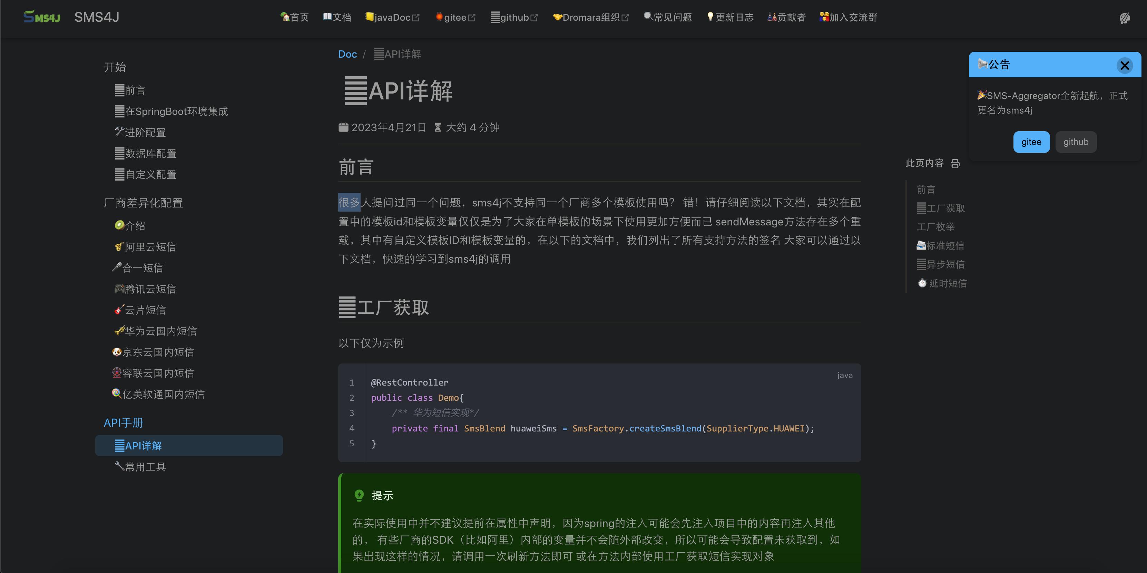
Task: Open the 文档 navbar item
Action: [337, 17]
